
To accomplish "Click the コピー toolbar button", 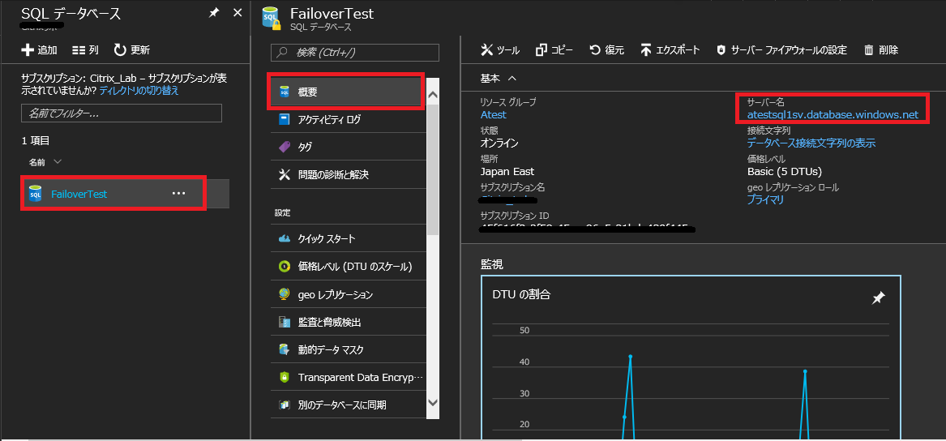I will pyautogui.click(x=554, y=50).
